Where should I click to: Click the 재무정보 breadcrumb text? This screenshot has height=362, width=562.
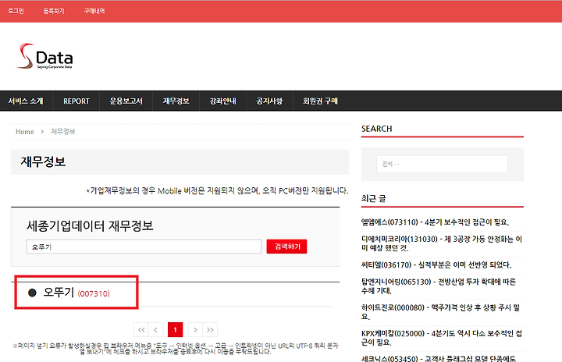pos(63,132)
